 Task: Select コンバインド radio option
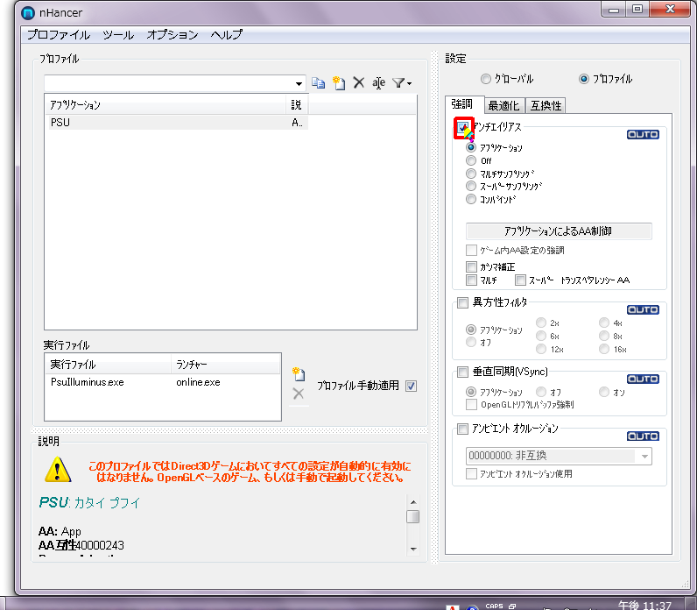tap(471, 199)
